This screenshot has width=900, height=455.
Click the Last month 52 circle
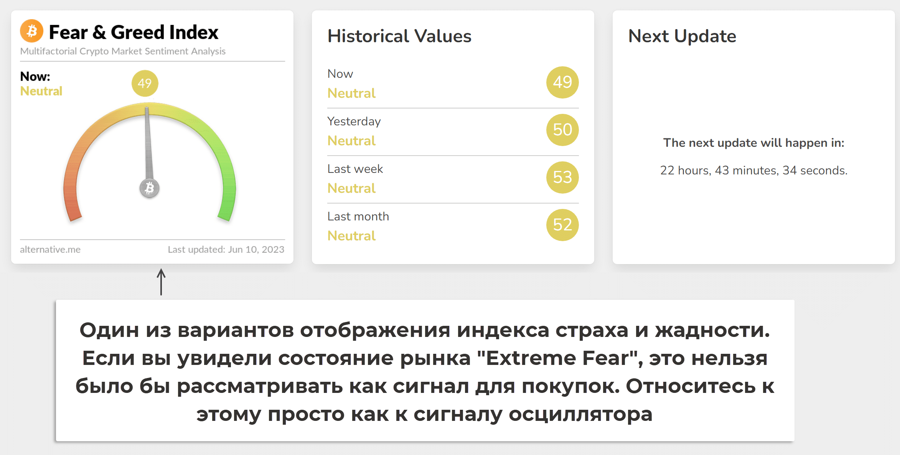coord(562,225)
